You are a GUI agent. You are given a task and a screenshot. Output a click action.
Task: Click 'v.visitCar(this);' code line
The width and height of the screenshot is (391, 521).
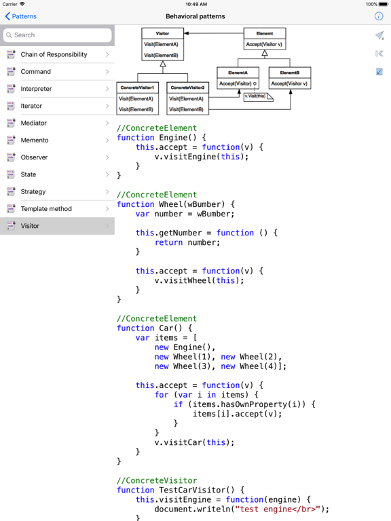[x=195, y=442]
